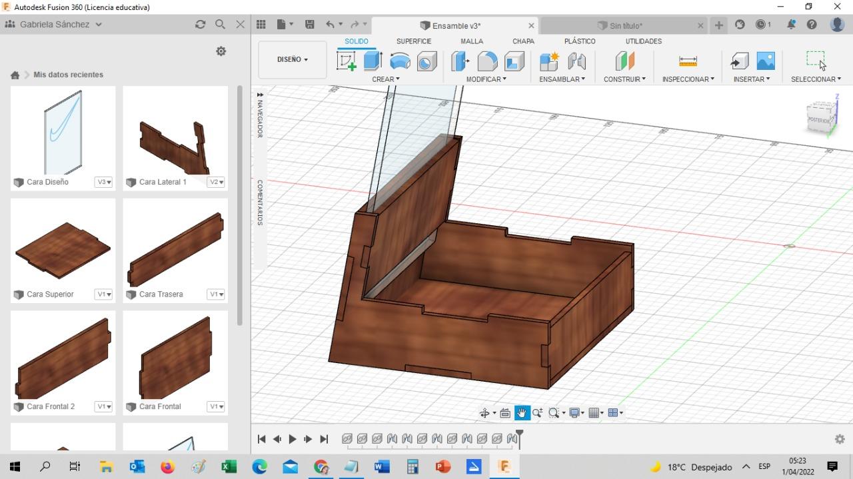Viewport: 853px width, 479px height.
Task: Toggle the Navegador panel open
Action: click(260, 117)
